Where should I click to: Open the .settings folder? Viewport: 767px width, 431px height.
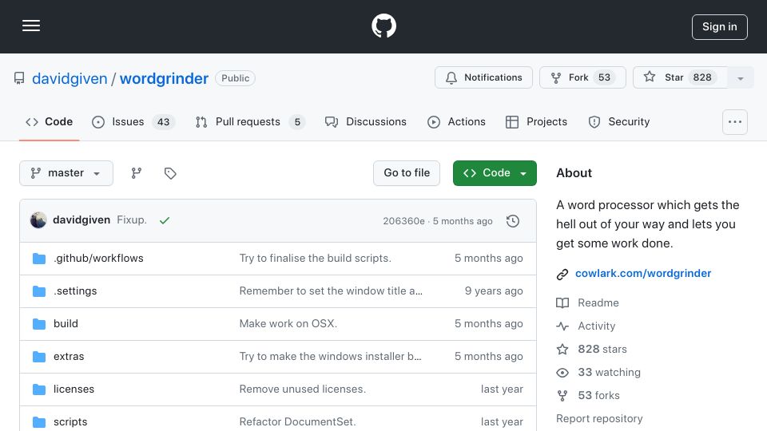coord(75,291)
